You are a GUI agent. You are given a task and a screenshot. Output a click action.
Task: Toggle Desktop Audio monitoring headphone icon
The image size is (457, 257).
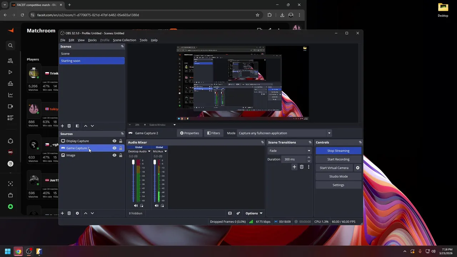[x=142, y=206]
